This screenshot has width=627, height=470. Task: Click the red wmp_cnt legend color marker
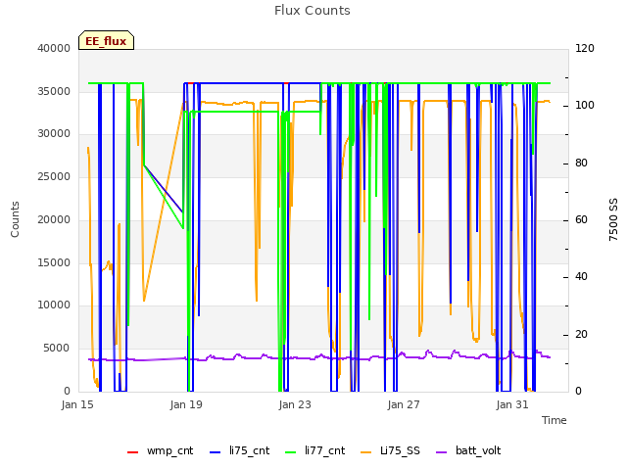click(x=133, y=452)
